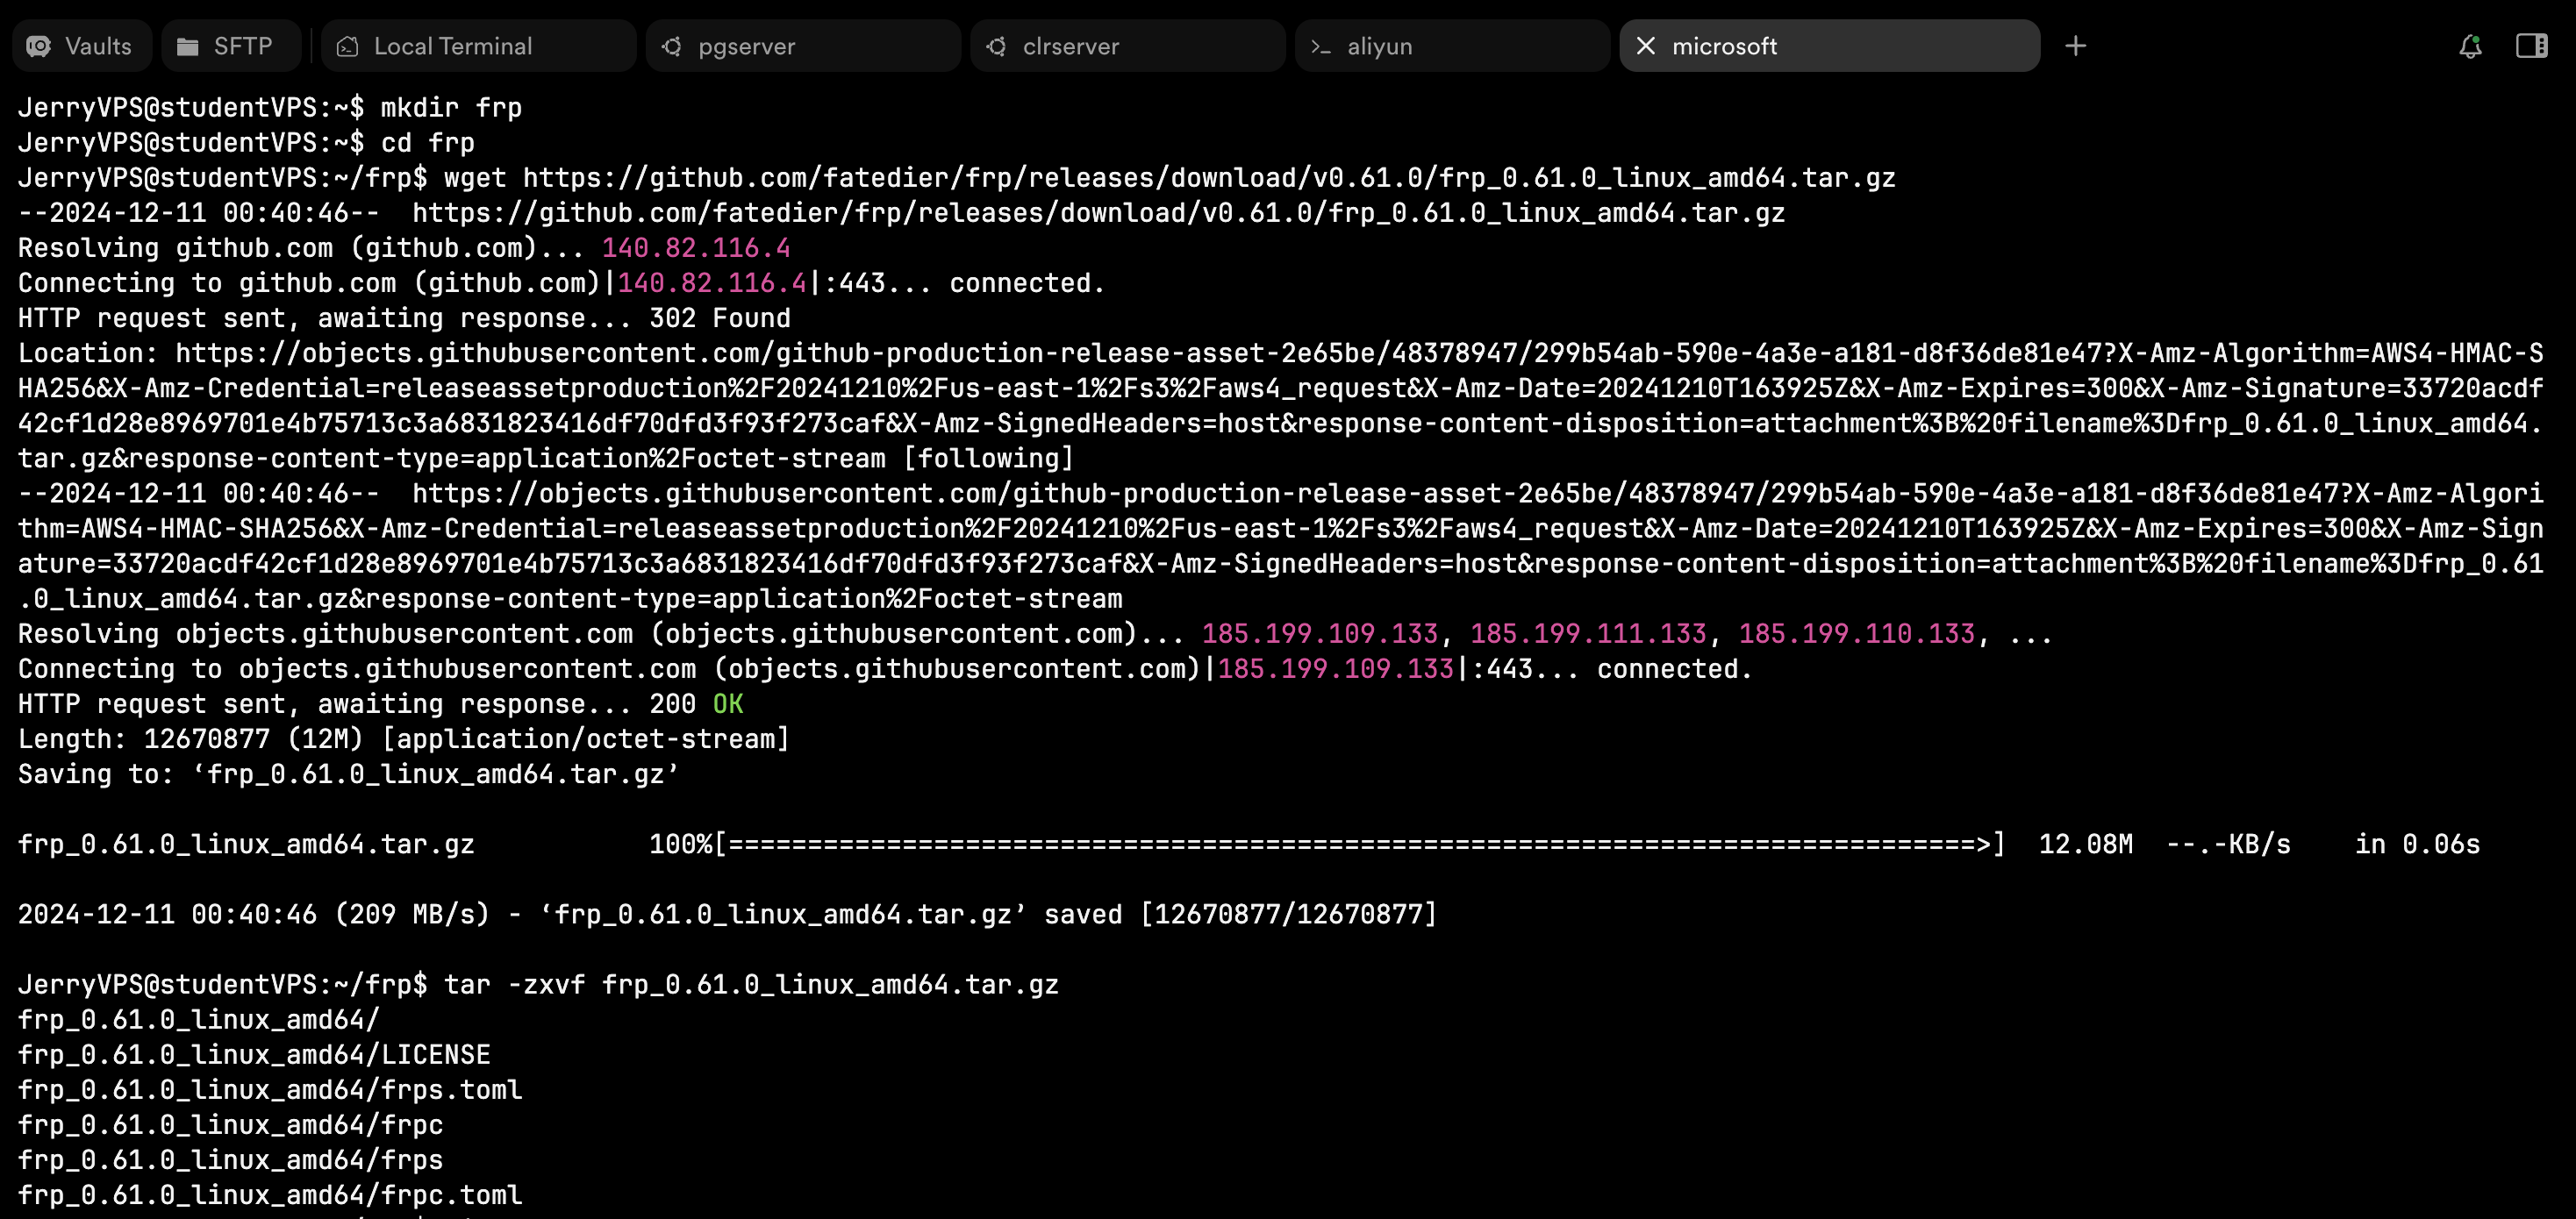Add a new tab with plus icon

click(2075, 46)
